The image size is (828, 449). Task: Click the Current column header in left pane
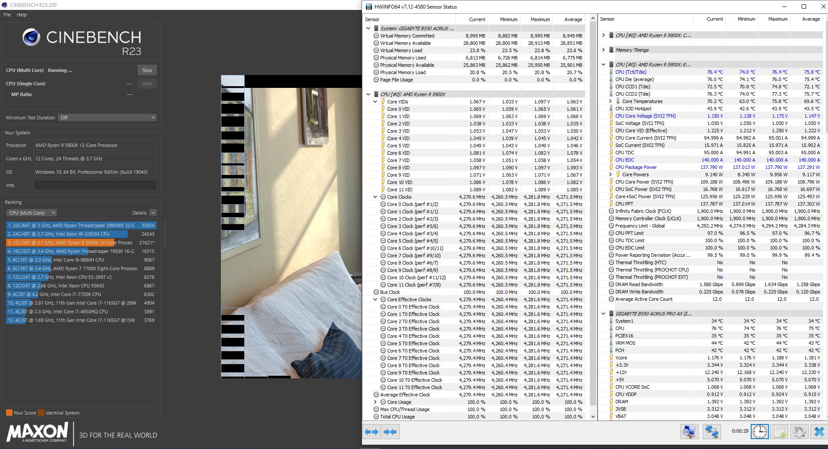click(x=472, y=19)
